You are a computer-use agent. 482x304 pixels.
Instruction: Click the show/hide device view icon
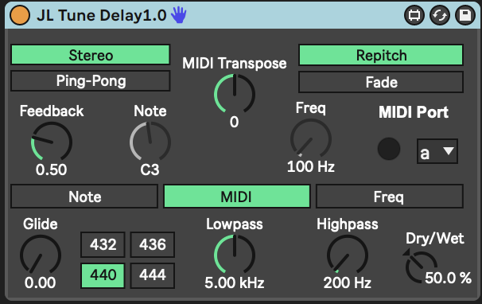click(x=414, y=15)
